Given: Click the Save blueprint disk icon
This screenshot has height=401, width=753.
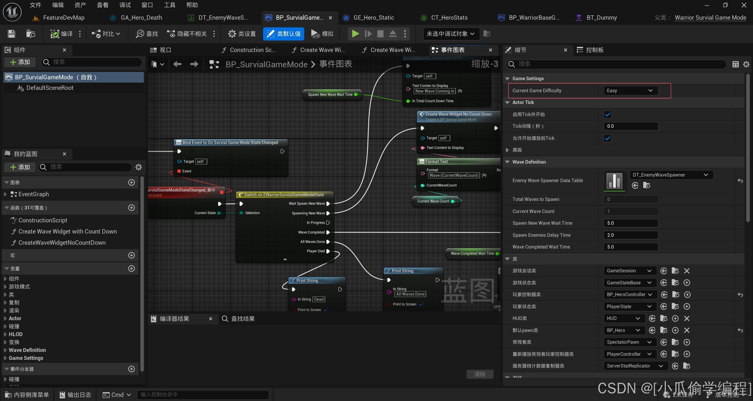Looking at the screenshot, I should click(x=11, y=34).
